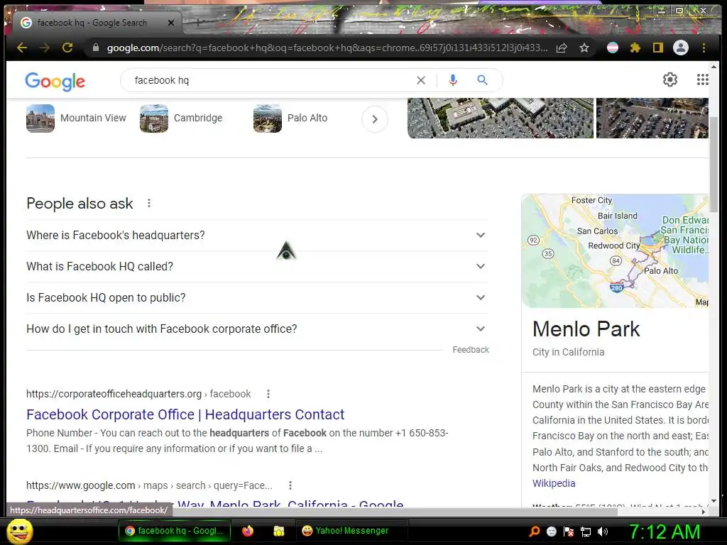Viewport: 727px width, 545px height.
Task: Open the file manager taskbar icon
Action: (278, 531)
